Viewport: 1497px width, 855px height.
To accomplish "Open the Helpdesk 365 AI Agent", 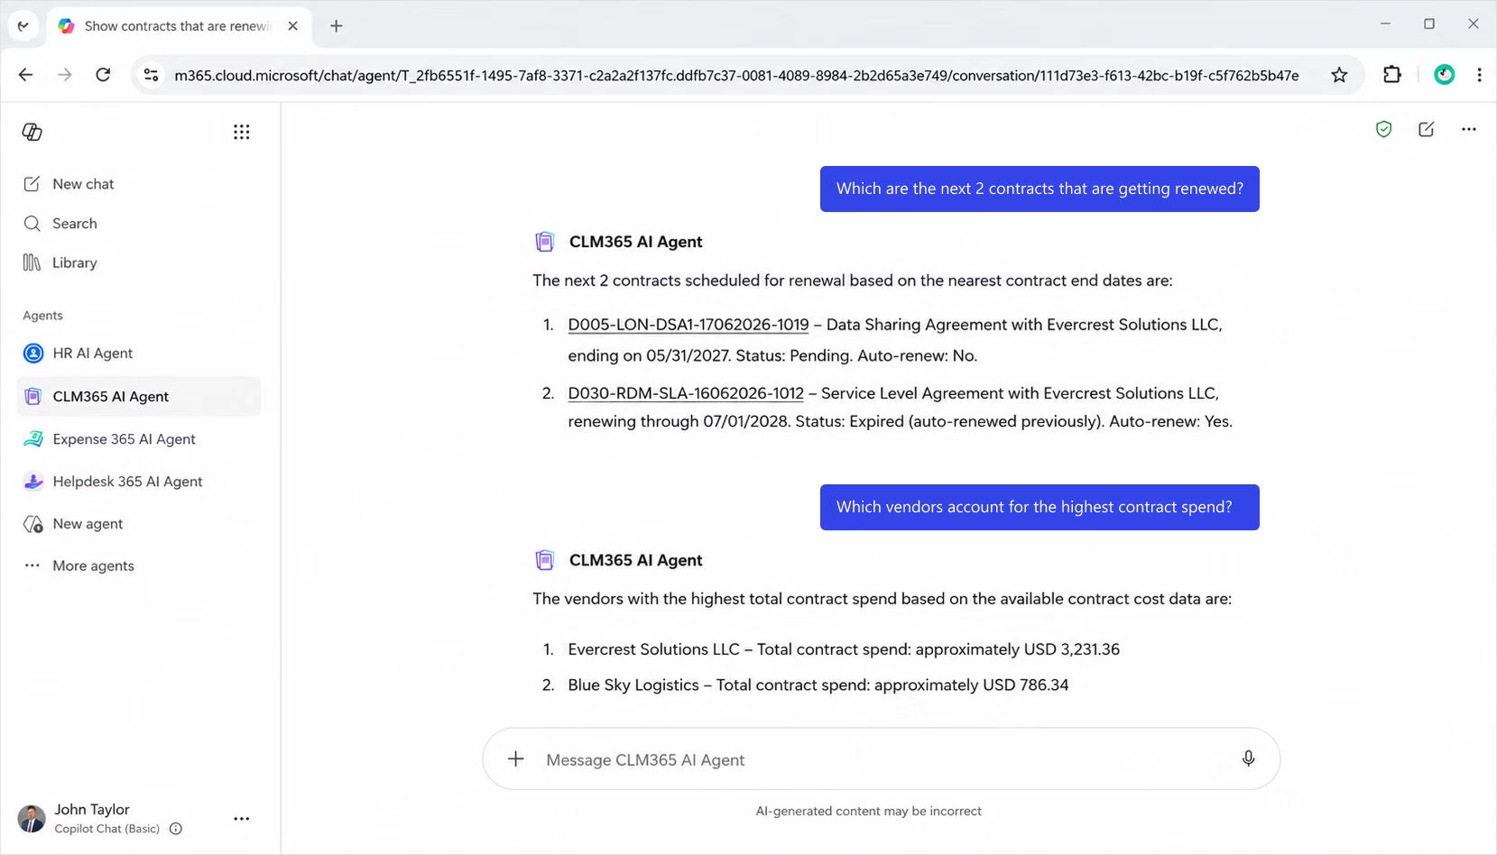I will (x=139, y=482).
